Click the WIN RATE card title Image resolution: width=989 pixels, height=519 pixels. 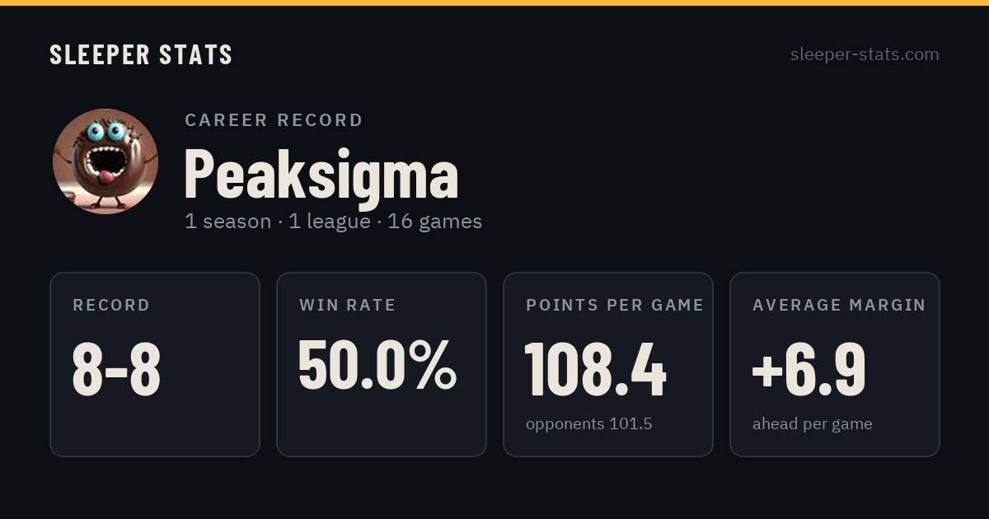pos(347,306)
